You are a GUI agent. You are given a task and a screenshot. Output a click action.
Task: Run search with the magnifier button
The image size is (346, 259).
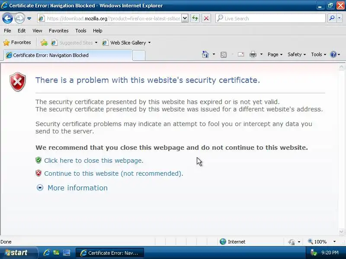pyautogui.click(x=332, y=18)
